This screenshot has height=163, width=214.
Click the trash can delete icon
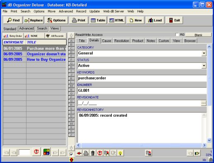(93, 153)
